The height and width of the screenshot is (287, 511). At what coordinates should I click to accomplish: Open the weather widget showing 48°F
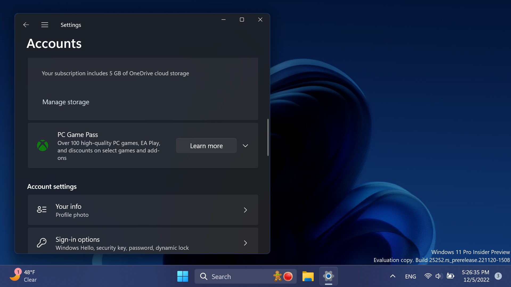coord(23,276)
